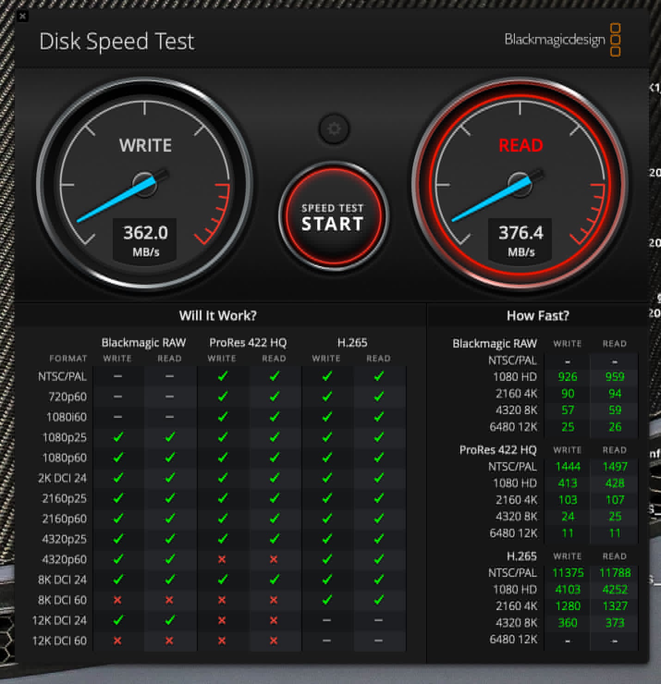Click Blackmagic RAW write checkmark for 2160p25
Screen dimensions: 661x684
pyautogui.click(x=118, y=498)
